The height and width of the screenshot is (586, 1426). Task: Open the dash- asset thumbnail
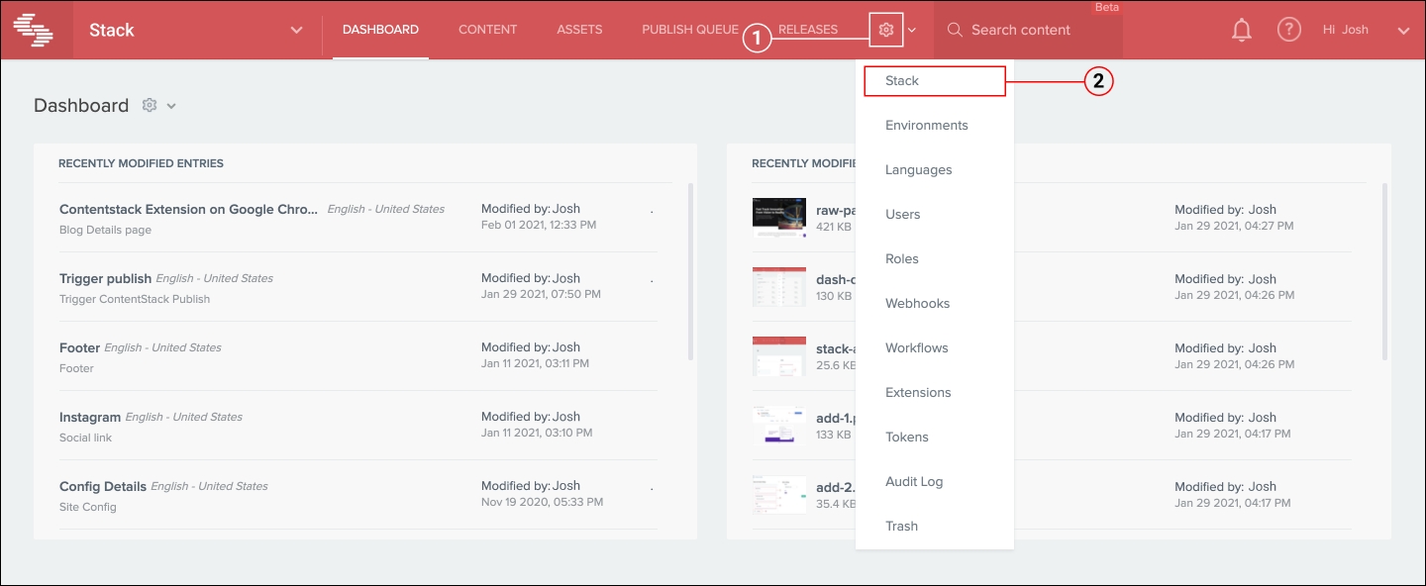pyautogui.click(x=779, y=287)
